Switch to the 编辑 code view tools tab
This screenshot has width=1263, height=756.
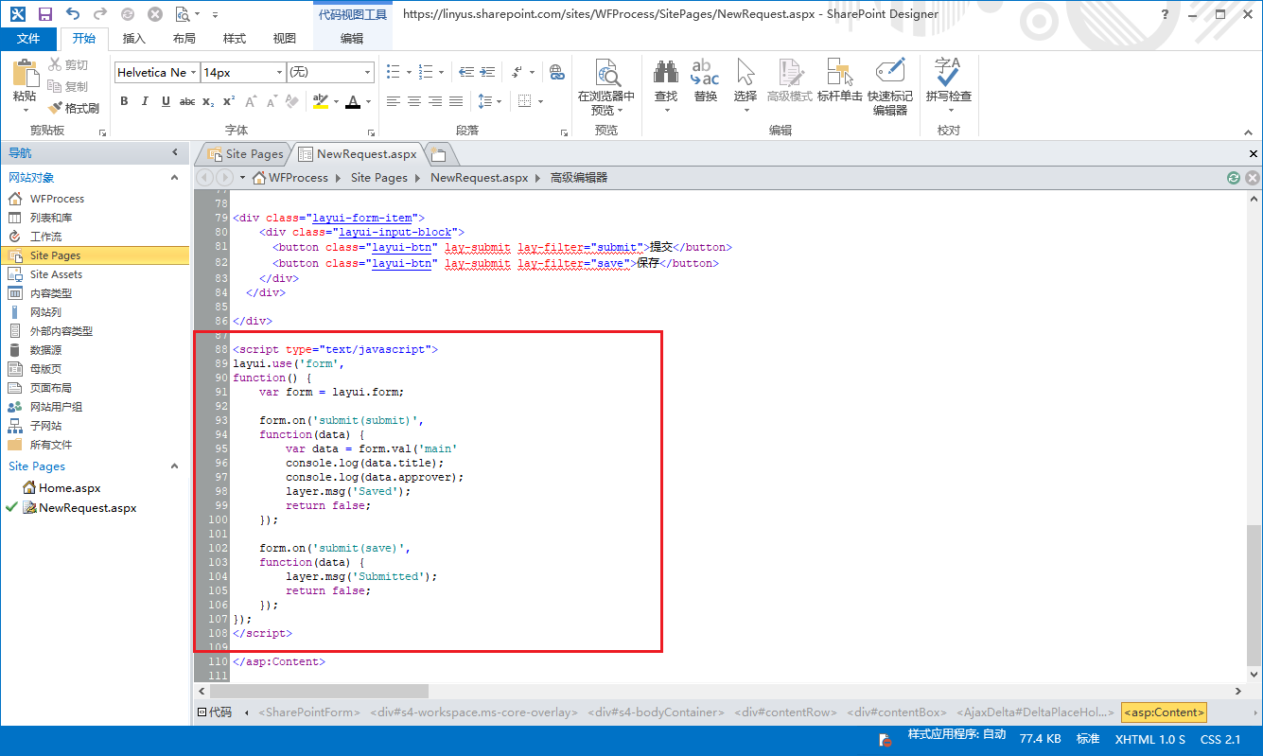click(x=352, y=39)
